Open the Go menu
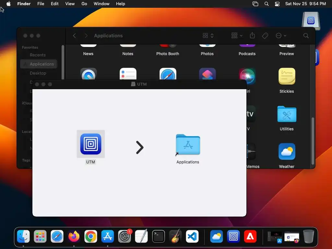The height and width of the screenshot is (249, 332). click(x=84, y=4)
